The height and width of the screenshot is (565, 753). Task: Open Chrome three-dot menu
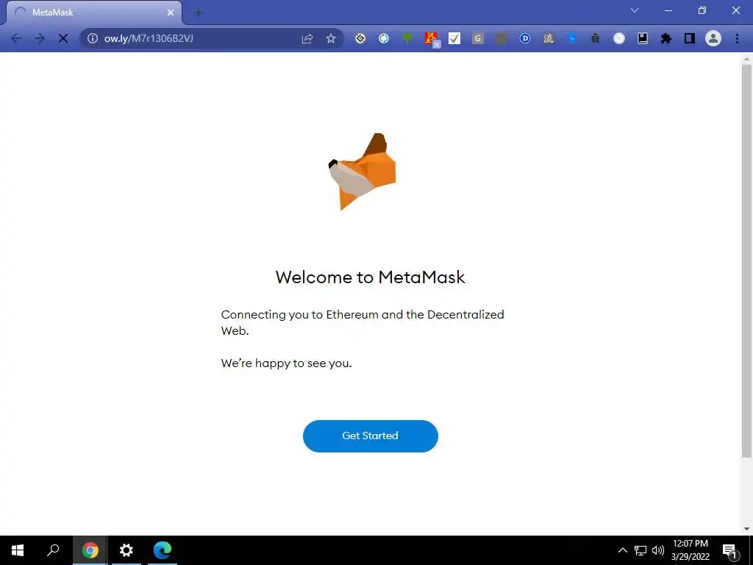coord(737,38)
